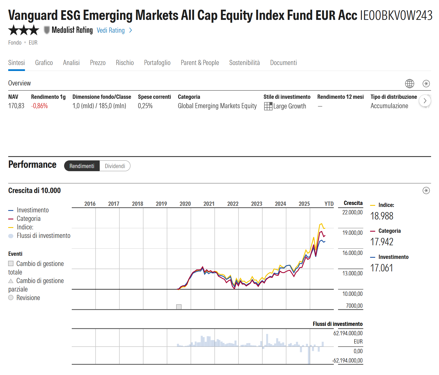Click the asterisk icon beside Crescita di 10.000
This screenshot has width=439, height=375.
coord(426,190)
